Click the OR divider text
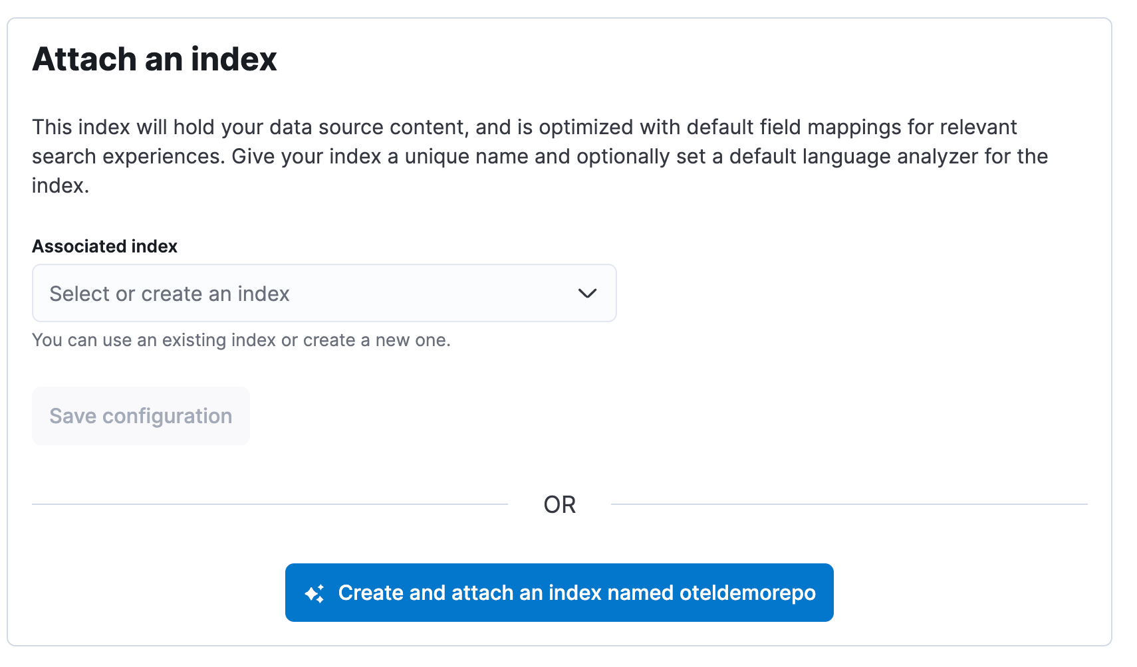Screen dimensions: 1137x667 pyautogui.click(x=559, y=504)
